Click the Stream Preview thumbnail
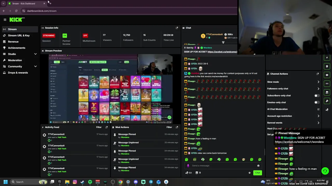332x186 pixels. (111, 89)
